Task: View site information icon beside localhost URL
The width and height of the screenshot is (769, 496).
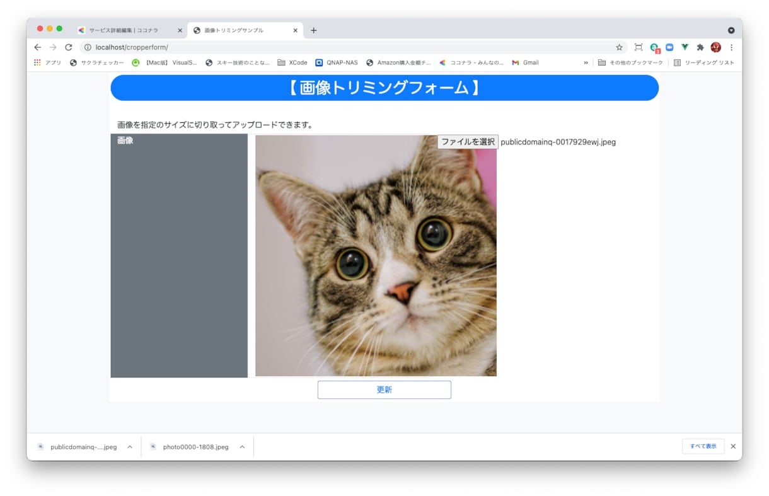Action: point(88,47)
